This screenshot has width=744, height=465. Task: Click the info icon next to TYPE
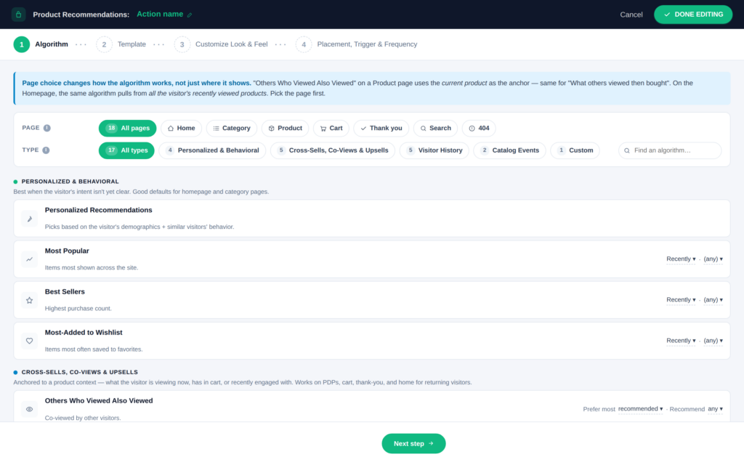pos(46,150)
